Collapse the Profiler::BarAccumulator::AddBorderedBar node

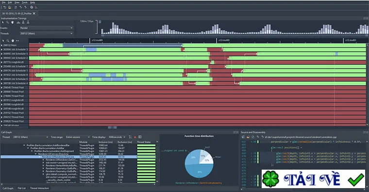tap(24, 145)
